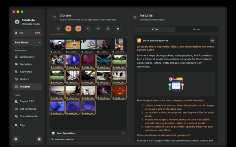Image resolution: width=236 pixels, height=147 pixels.
Task: Open the Export CSV tool
Action: [x=28, y=102]
